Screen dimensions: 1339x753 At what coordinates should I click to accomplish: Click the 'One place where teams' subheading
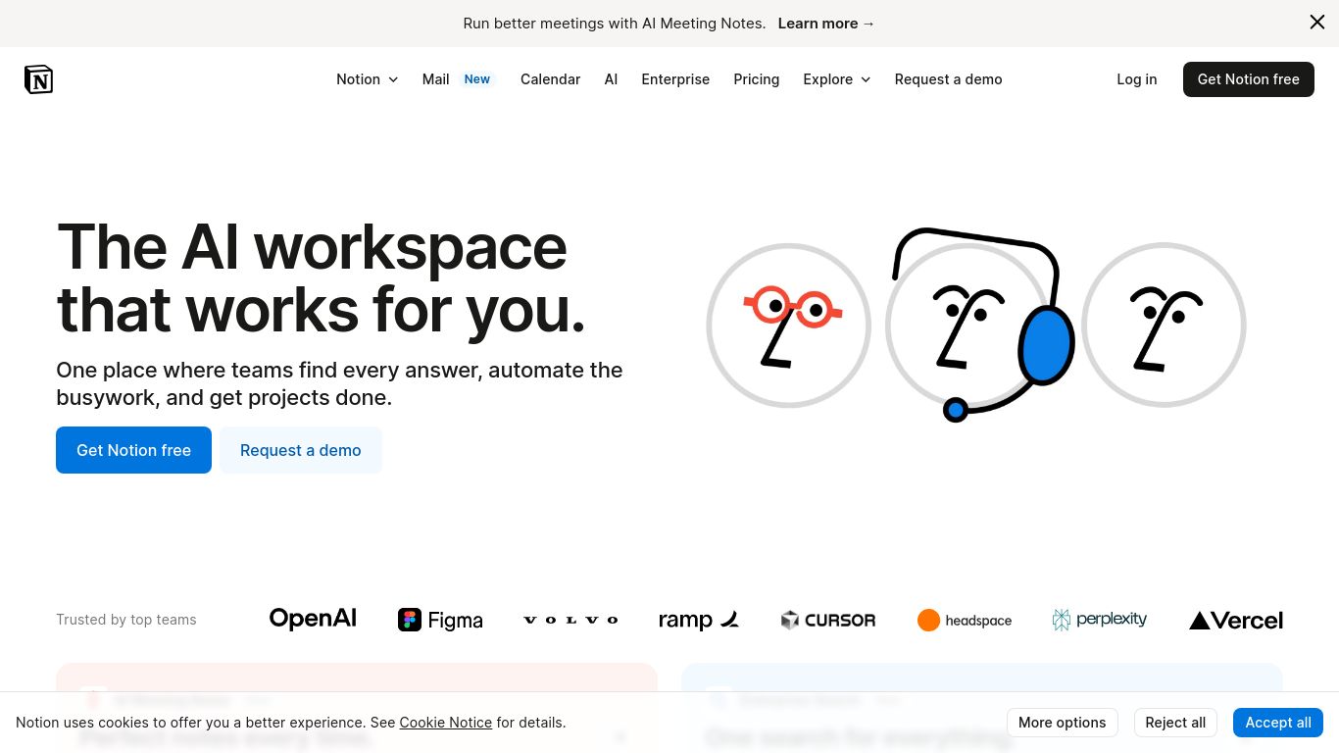339,383
